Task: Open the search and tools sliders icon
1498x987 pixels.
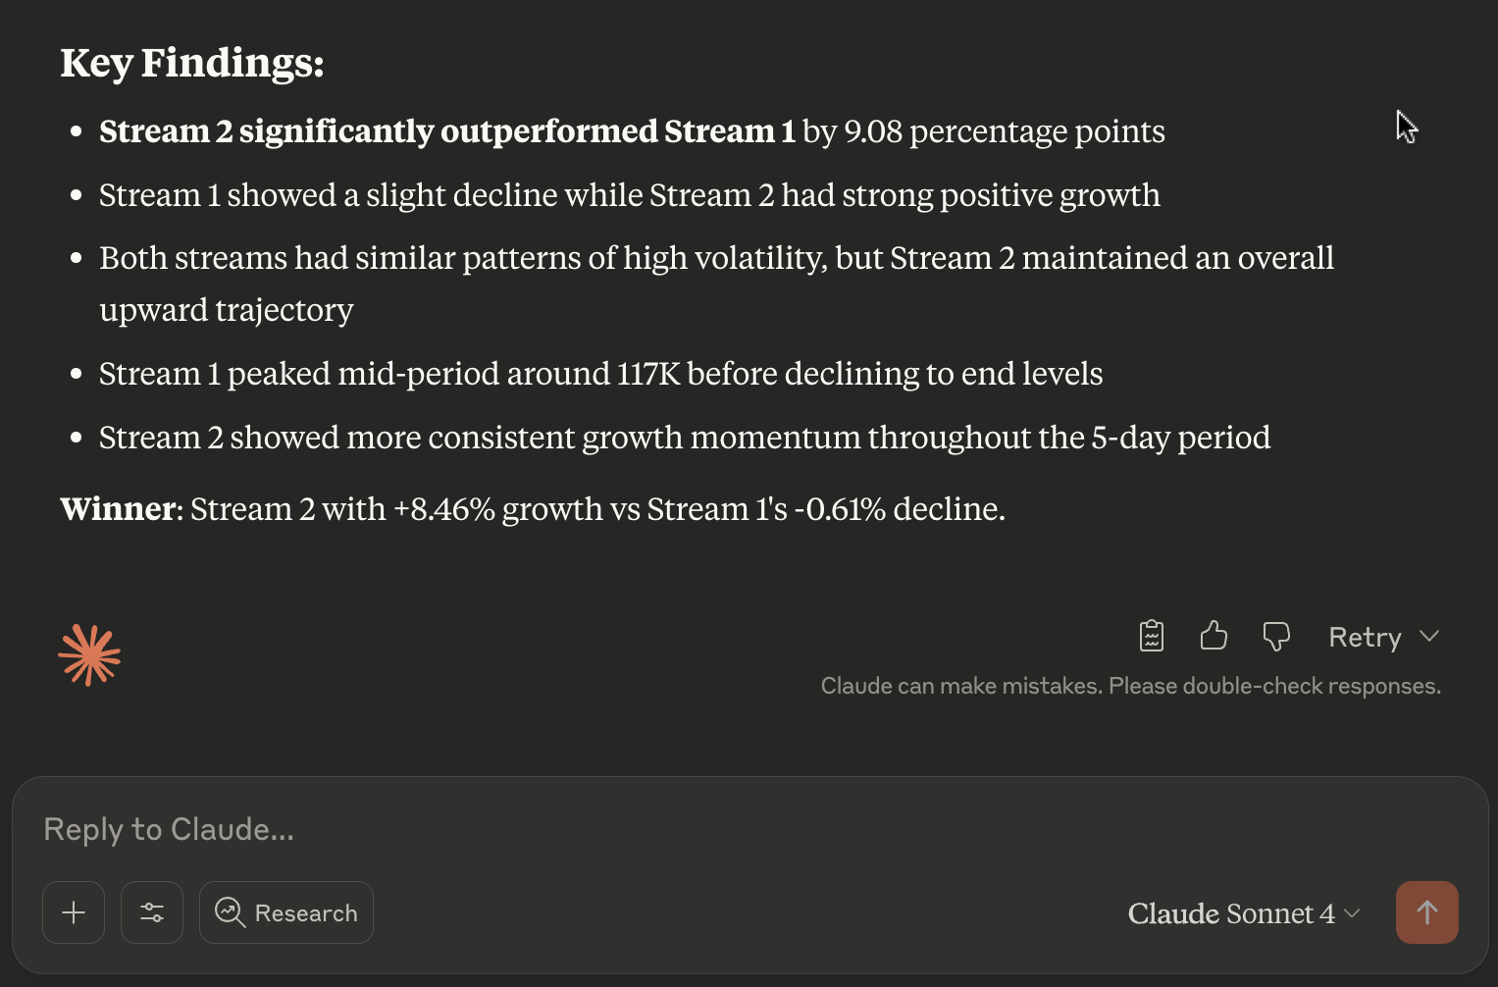Action: (x=152, y=912)
